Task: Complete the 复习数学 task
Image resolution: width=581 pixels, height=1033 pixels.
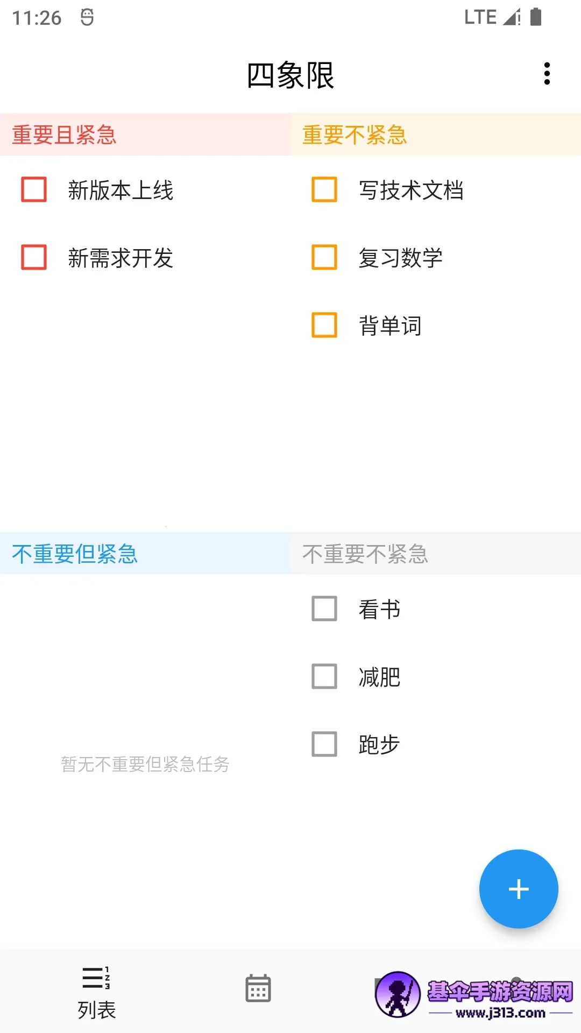Action: [324, 257]
